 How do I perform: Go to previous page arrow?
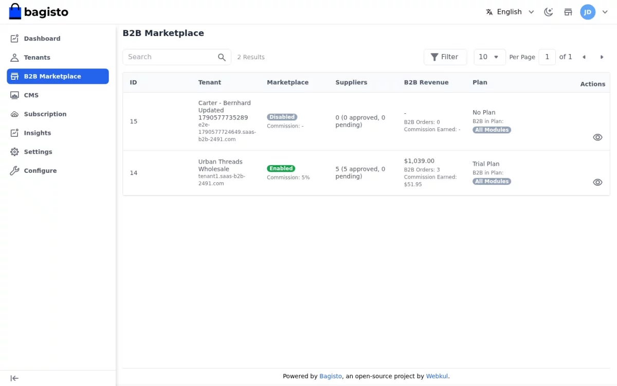click(x=584, y=57)
